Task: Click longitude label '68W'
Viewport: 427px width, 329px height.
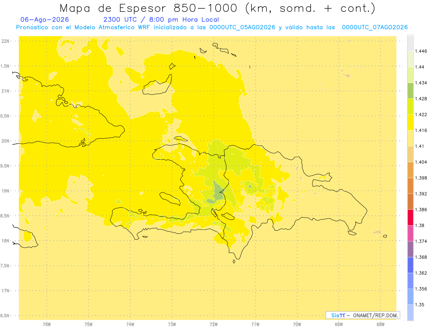Action: point(380,324)
